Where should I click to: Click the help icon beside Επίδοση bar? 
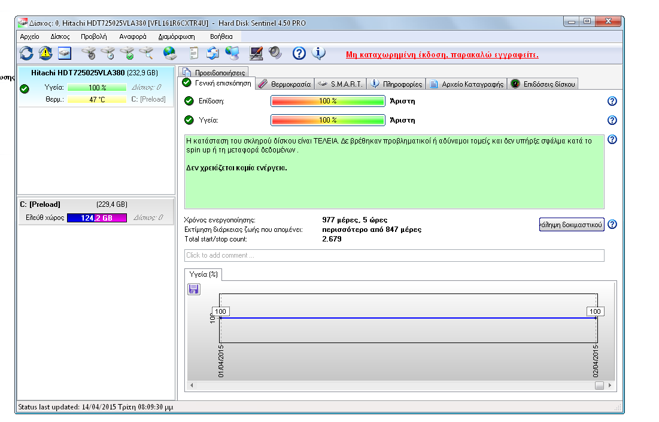(612, 101)
